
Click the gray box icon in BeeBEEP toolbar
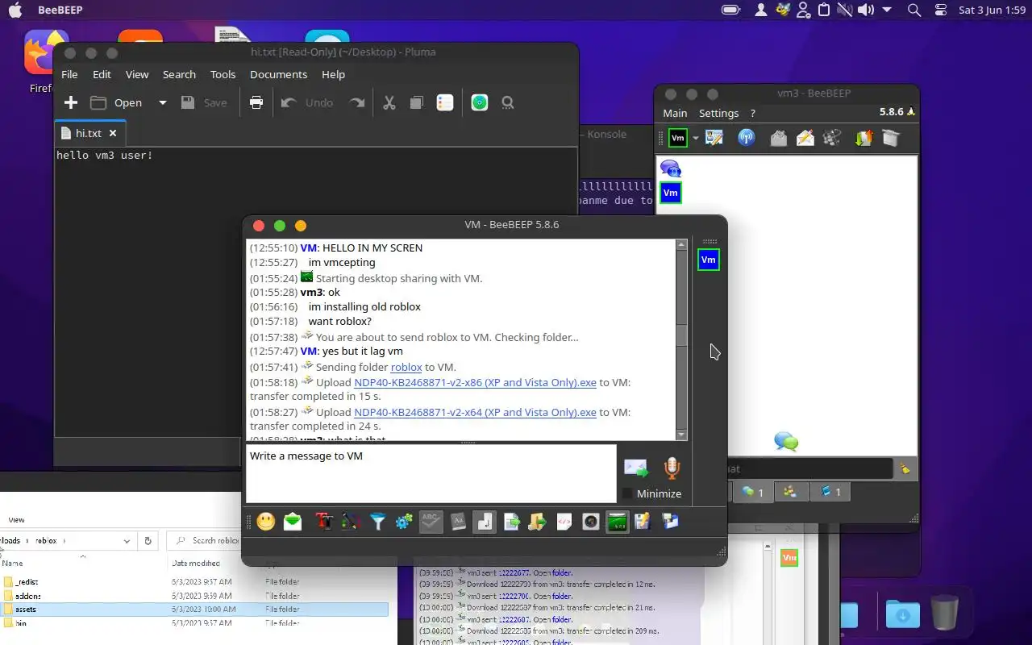tap(890, 139)
